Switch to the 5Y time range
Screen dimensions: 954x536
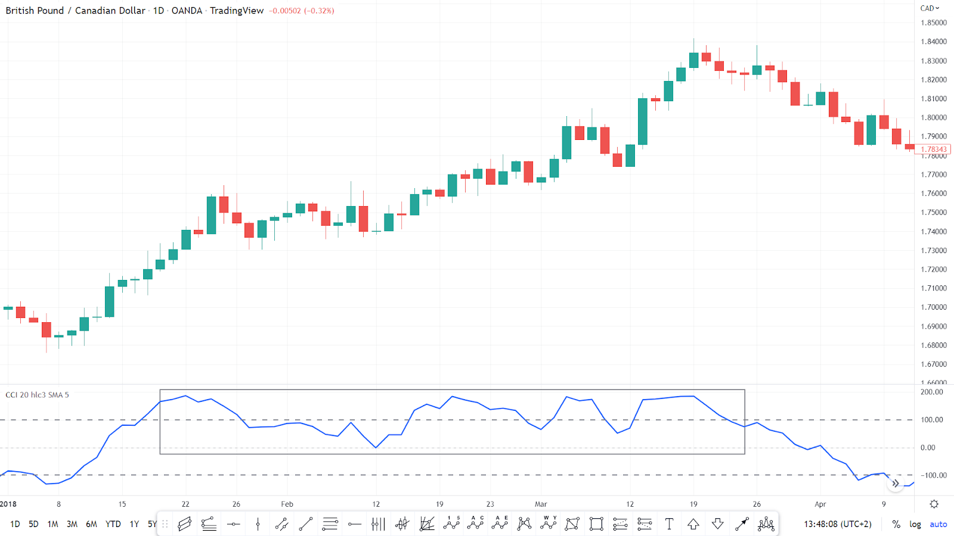tap(152, 524)
